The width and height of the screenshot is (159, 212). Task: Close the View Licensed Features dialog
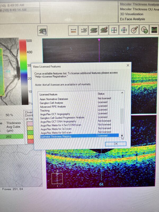tap(128, 65)
